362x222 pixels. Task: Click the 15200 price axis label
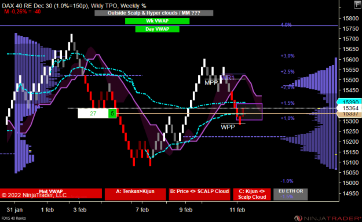[350, 141]
